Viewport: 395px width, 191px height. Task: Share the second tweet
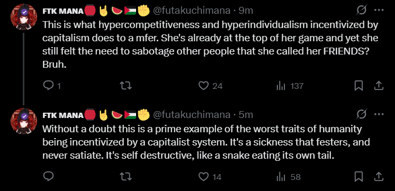[x=378, y=177]
